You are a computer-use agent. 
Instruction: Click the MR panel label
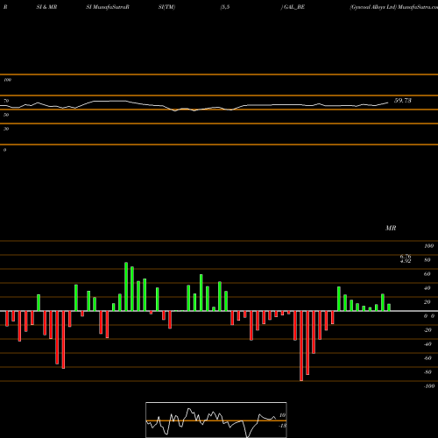click(x=391, y=228)
